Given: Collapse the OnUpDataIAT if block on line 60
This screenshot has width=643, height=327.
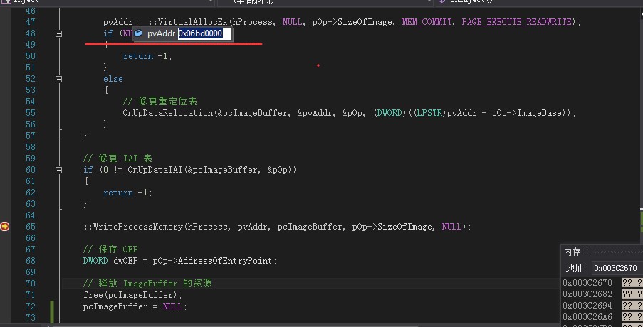Looking at the screenshot, I should pyautogui.click(x=58, y=170).
